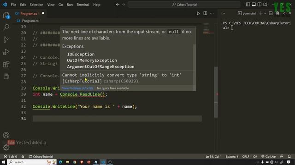Click the feedback icon beside Go Live
The image size is (295, 165).
click(282, 156)
